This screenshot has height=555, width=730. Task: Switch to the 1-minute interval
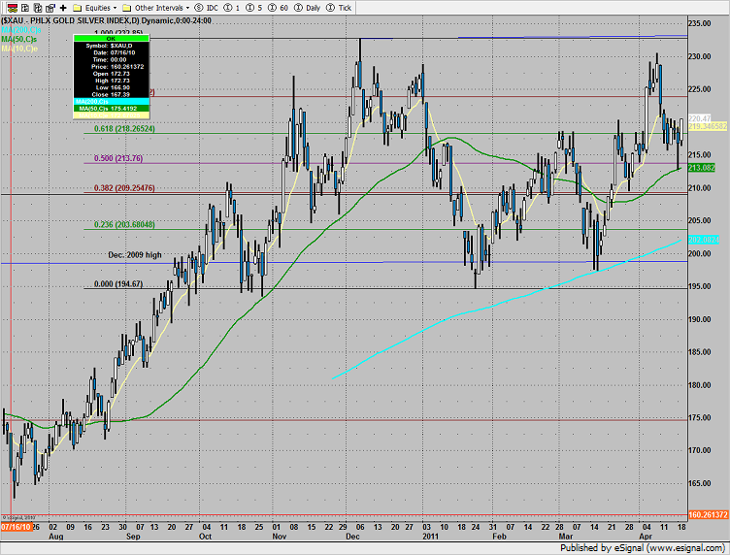[x=232, y=8]
